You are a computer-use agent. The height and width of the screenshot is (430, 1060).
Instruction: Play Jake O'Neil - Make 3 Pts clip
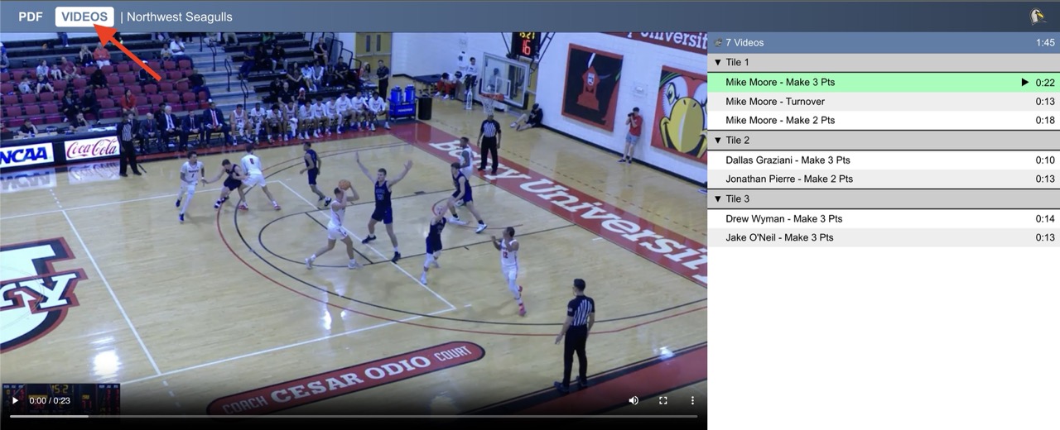(884, 238)
